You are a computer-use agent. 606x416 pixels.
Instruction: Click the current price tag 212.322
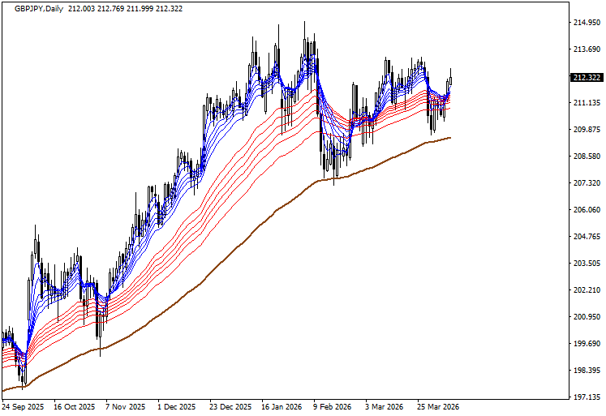coord(586,78)
